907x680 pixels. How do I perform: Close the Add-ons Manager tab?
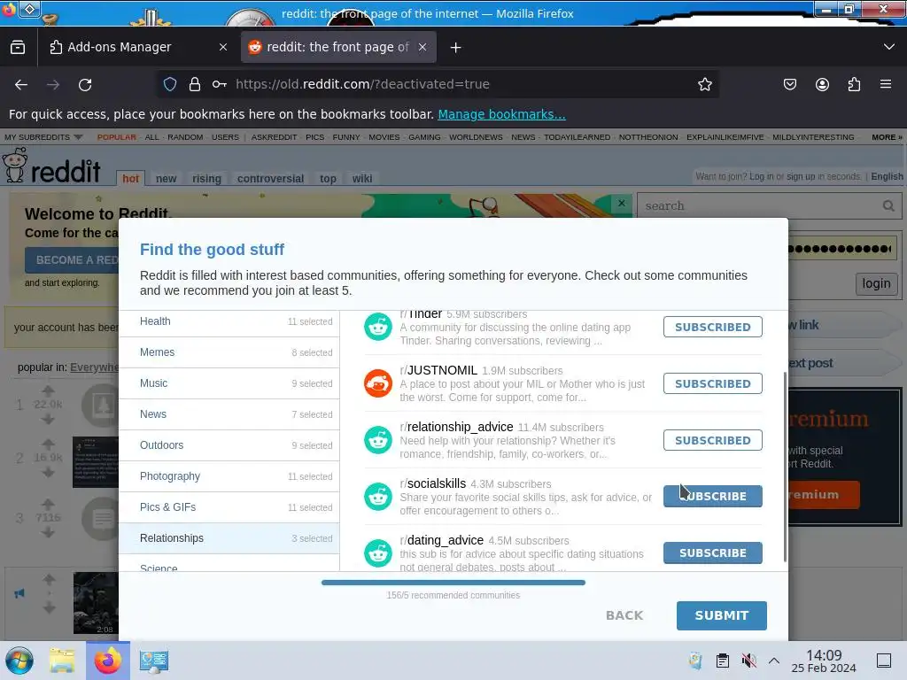coord(223,48)
